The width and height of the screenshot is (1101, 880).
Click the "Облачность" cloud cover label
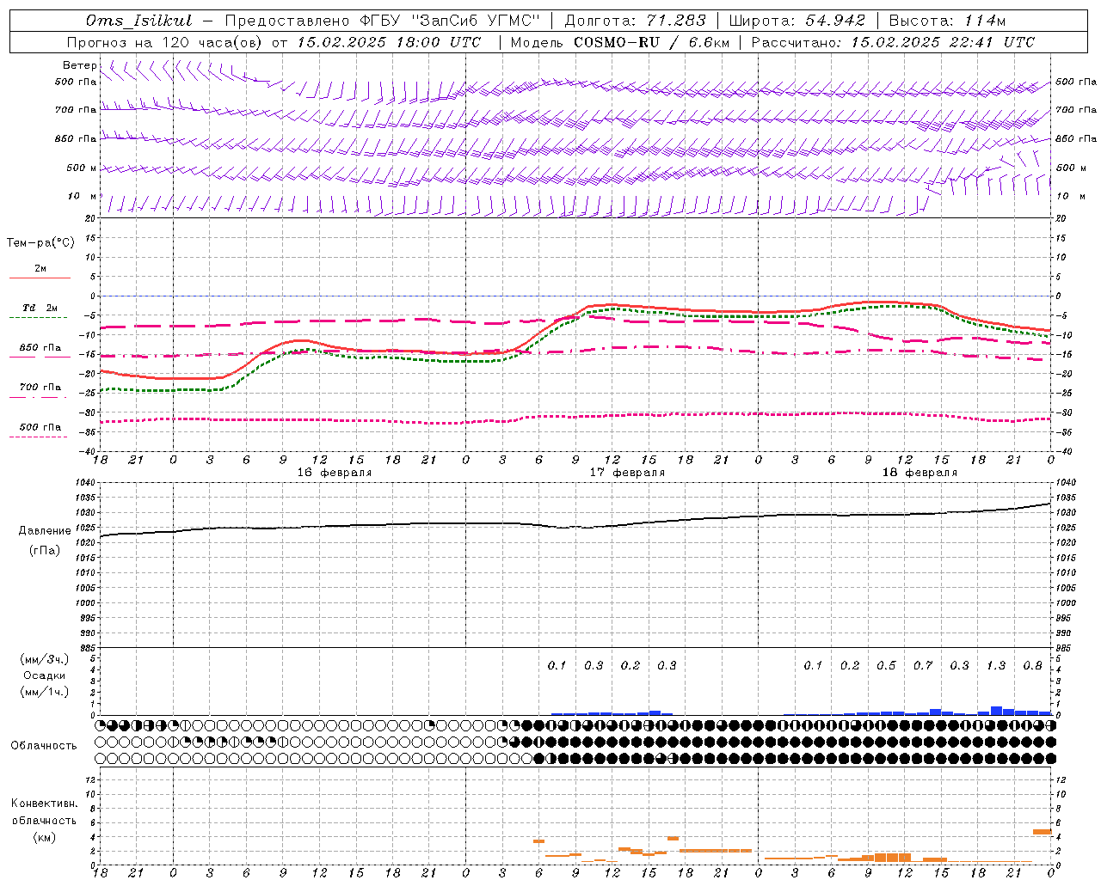pos(44,745)
